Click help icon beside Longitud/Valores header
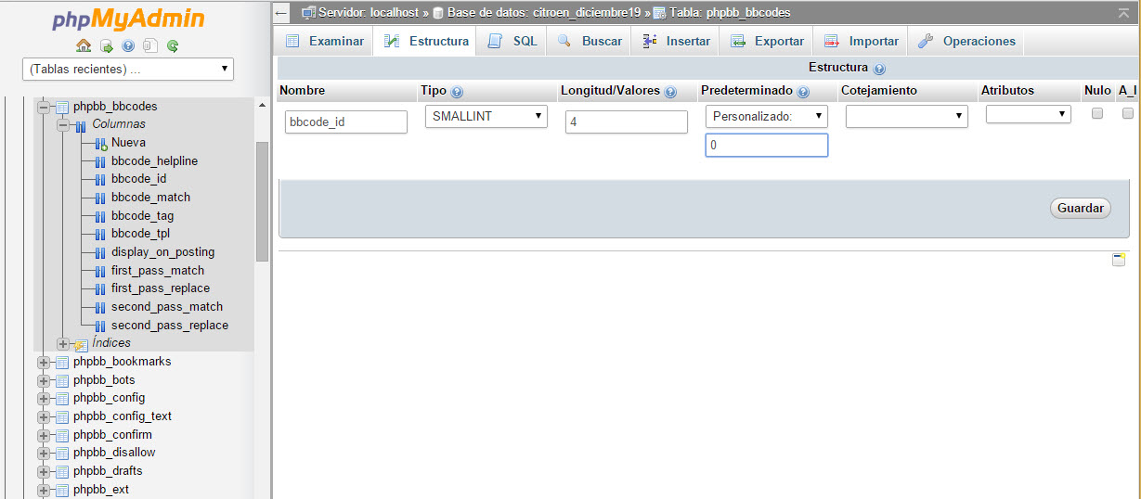The height and width of the screenshot is (499, 1141). point(670,92)
